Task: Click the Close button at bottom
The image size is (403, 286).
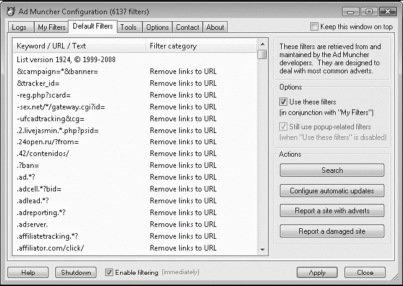Action: 365,272
